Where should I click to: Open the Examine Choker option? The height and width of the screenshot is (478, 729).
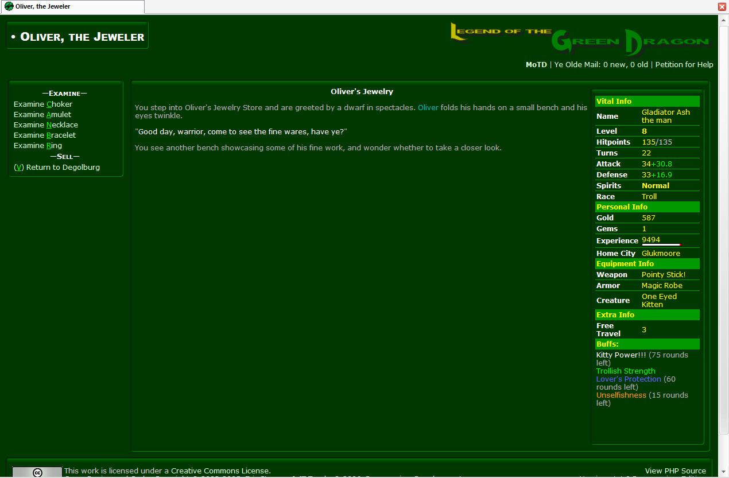pyautogui.click(x=43, y=104)
